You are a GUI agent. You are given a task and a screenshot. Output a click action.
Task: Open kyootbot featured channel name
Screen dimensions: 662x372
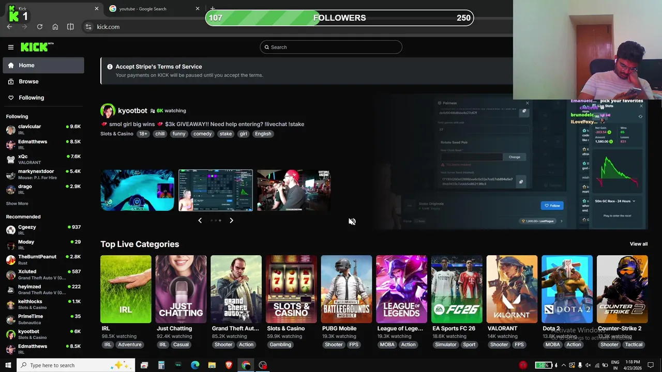132,111
